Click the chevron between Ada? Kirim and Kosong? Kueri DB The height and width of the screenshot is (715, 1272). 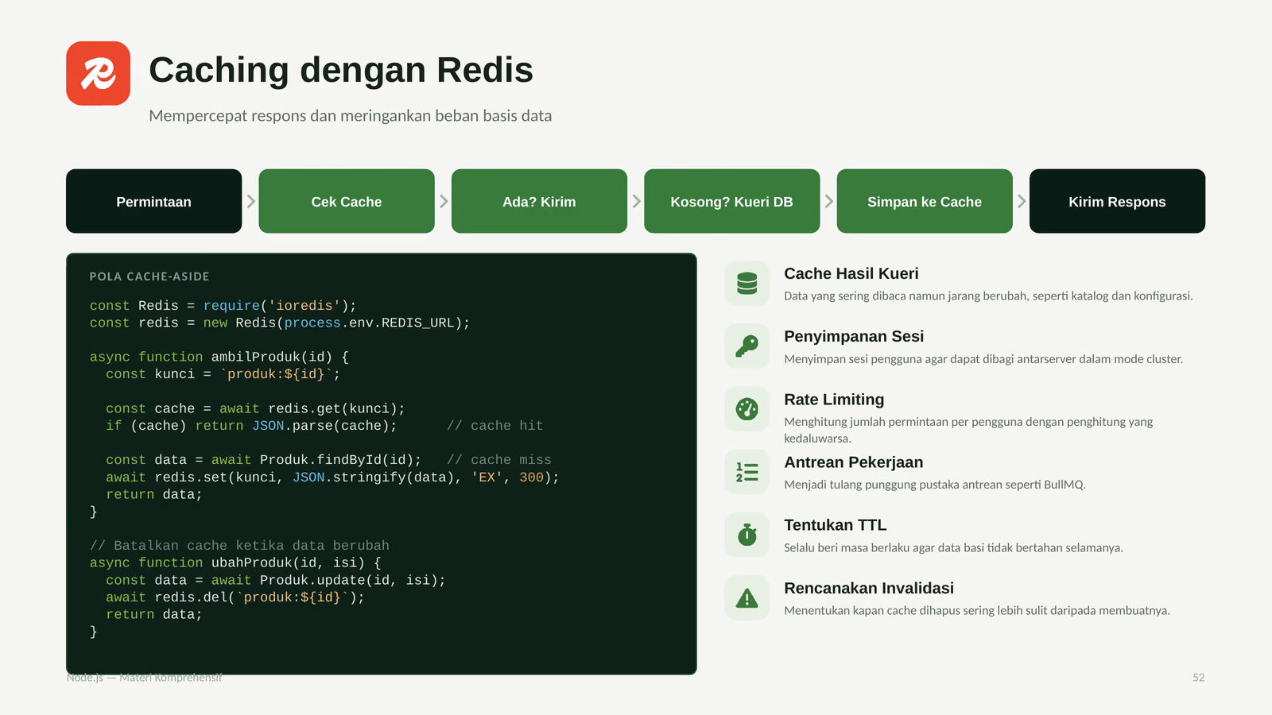pyautogui.click(x=636, y=201)
